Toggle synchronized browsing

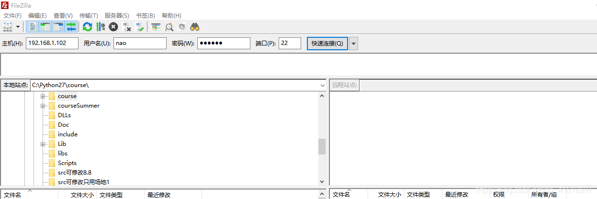click(x=182, y=27)
